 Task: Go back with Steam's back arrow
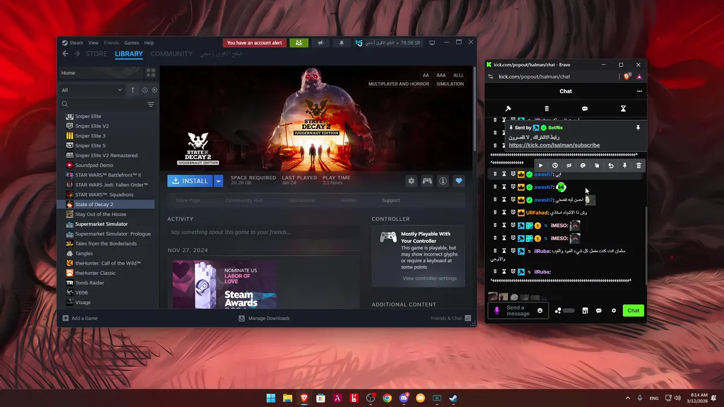pos(65,54)
